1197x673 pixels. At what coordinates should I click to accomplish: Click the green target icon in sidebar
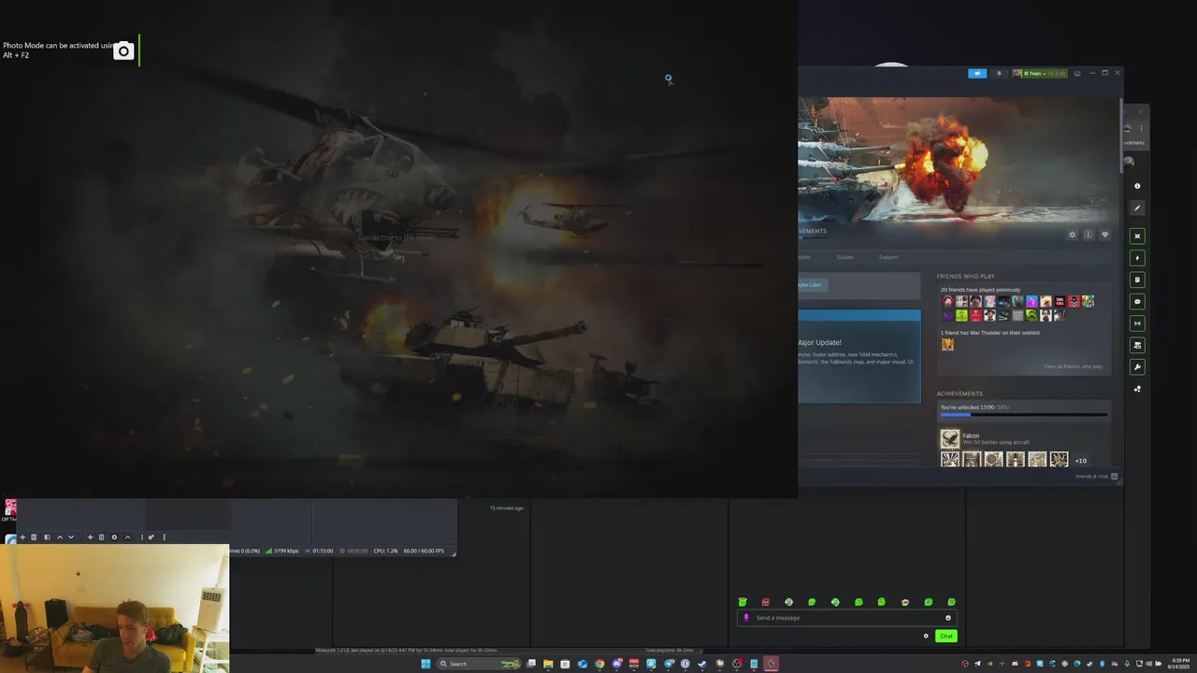pos(1137,236)
